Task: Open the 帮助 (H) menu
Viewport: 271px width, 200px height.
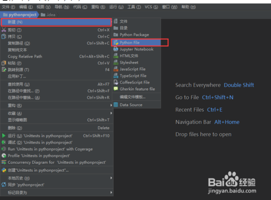Action: pyautogui.click(x=189, y=7)
